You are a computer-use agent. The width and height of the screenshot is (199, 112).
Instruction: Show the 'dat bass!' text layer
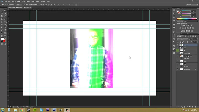pyautogui.click(x=177, y=67)
